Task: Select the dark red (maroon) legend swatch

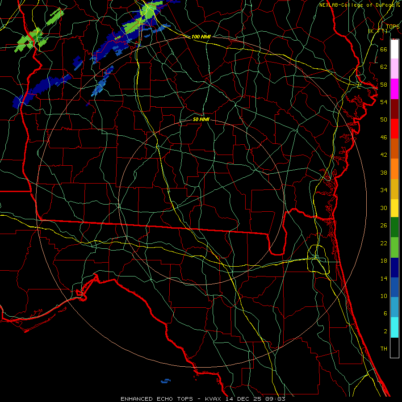Action: tap(394, 109)
